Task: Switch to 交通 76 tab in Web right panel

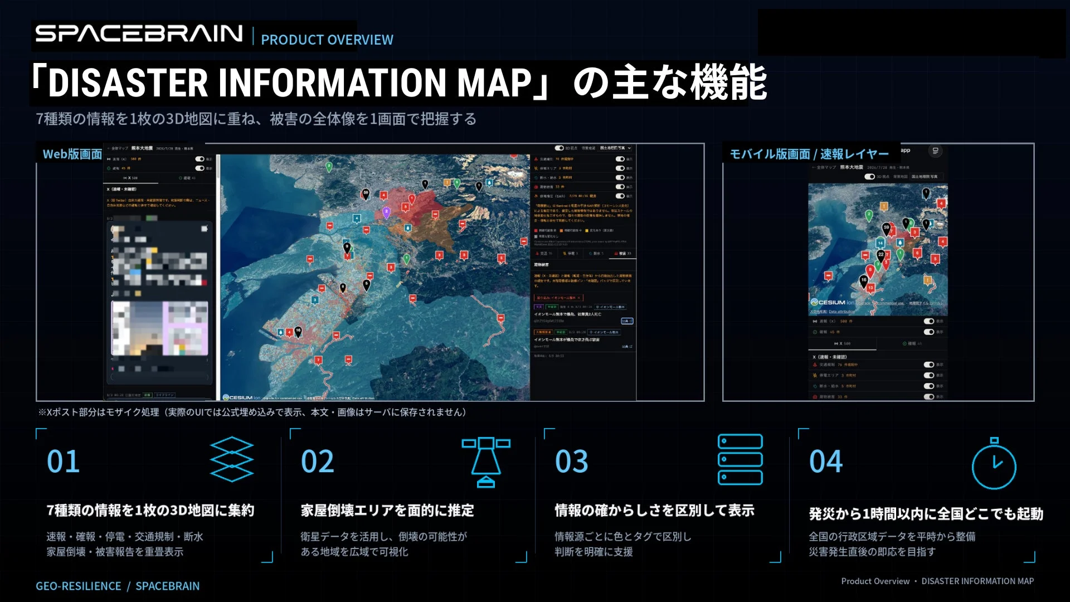Action: 543,254
